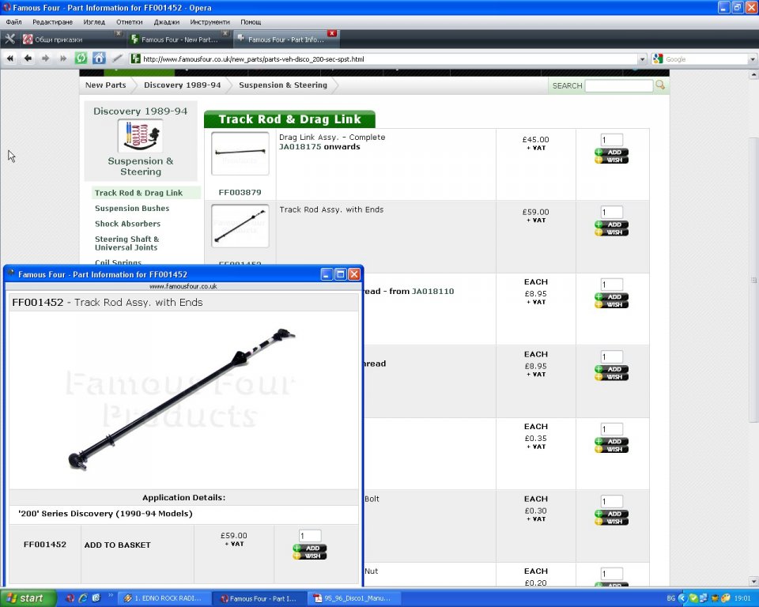The image size is (759, 607).
Task: Open the Drag Link Assy thumbnail FF003879
Action: [x=240, y=153]
